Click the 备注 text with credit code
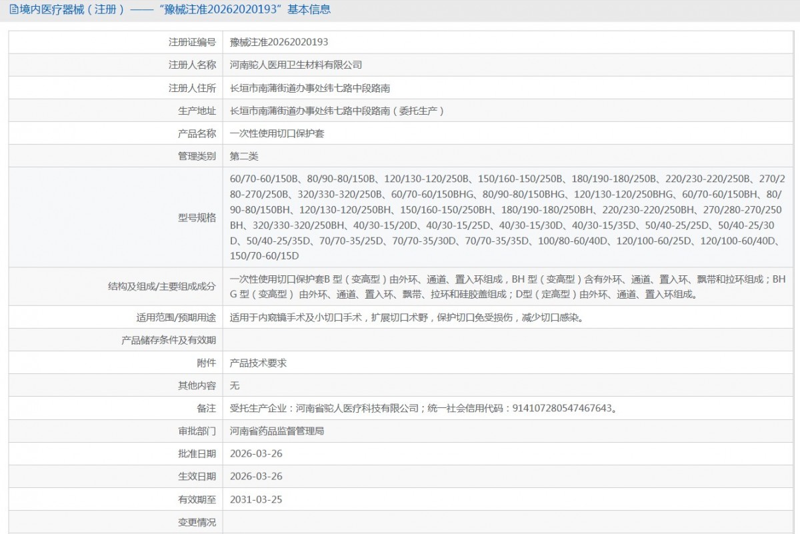The height and width of the screenshot is (534, 800). (x=423, y=408)
